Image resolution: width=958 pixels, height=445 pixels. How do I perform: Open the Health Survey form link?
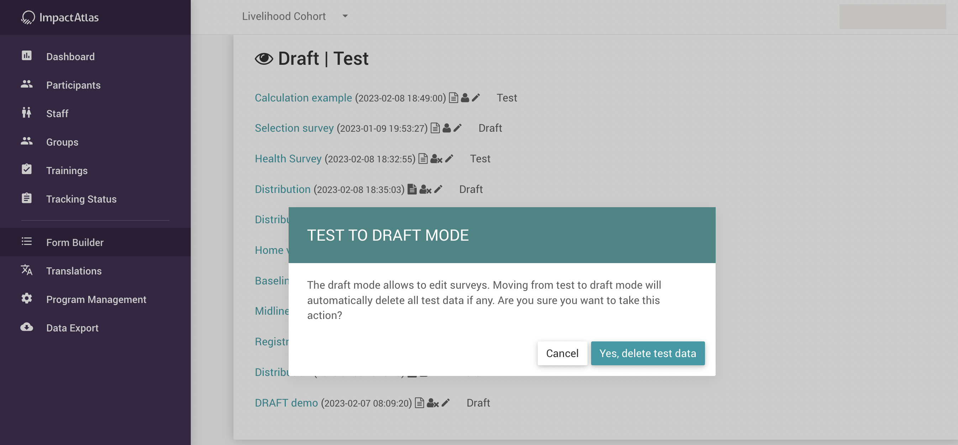pyautogui.click(x=288, y=159)
